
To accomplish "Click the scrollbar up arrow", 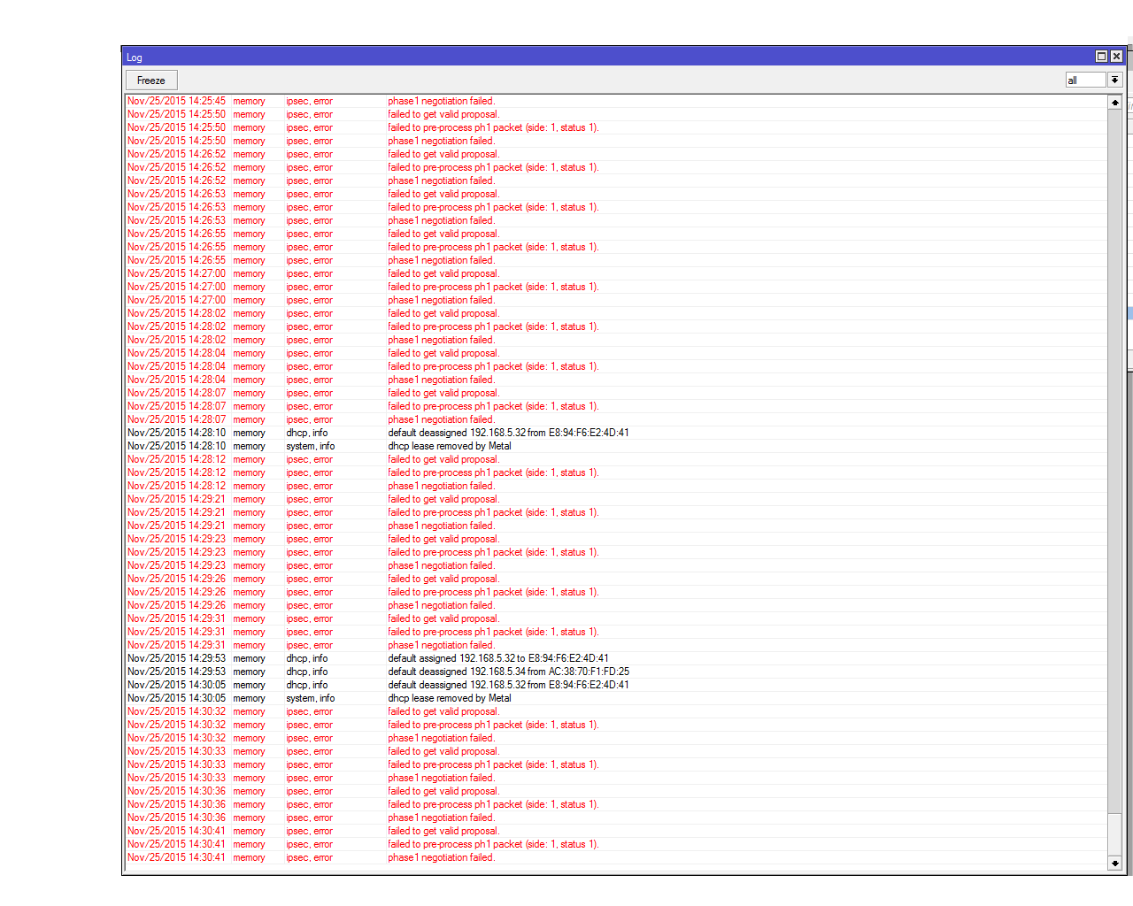I will (1114, 103).
